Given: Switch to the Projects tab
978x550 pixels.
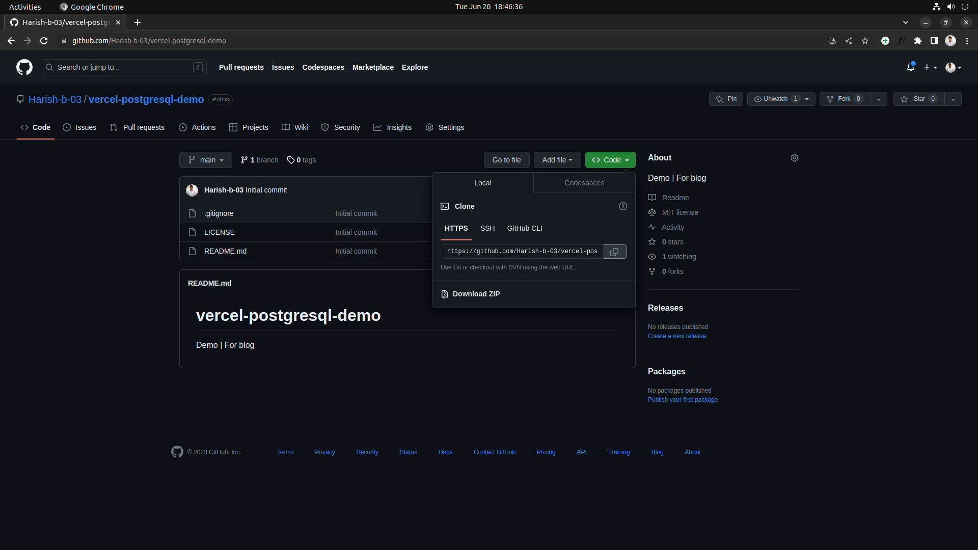Looking at the screenshot, I should [249, 127].
